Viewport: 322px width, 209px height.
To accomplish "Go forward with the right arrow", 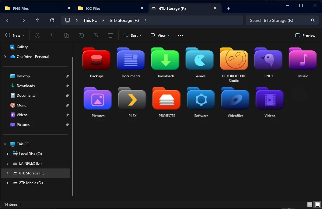I will coord(23,20).
